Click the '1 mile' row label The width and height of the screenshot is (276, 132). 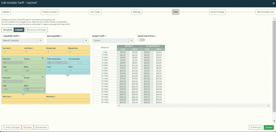point(105,52)
